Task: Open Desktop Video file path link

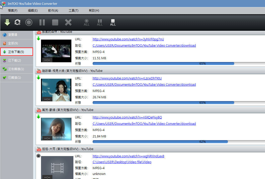Action: point(122,162)
